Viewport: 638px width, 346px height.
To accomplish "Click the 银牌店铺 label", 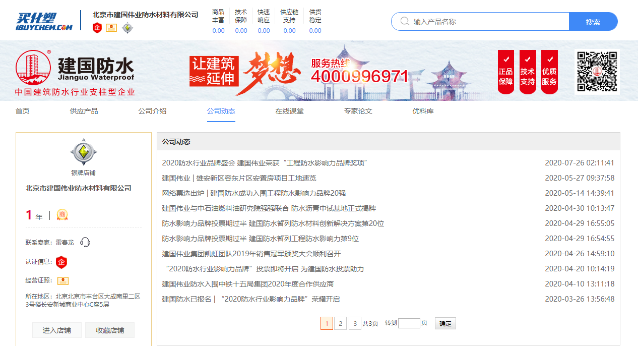I will [x=84, y=172].
